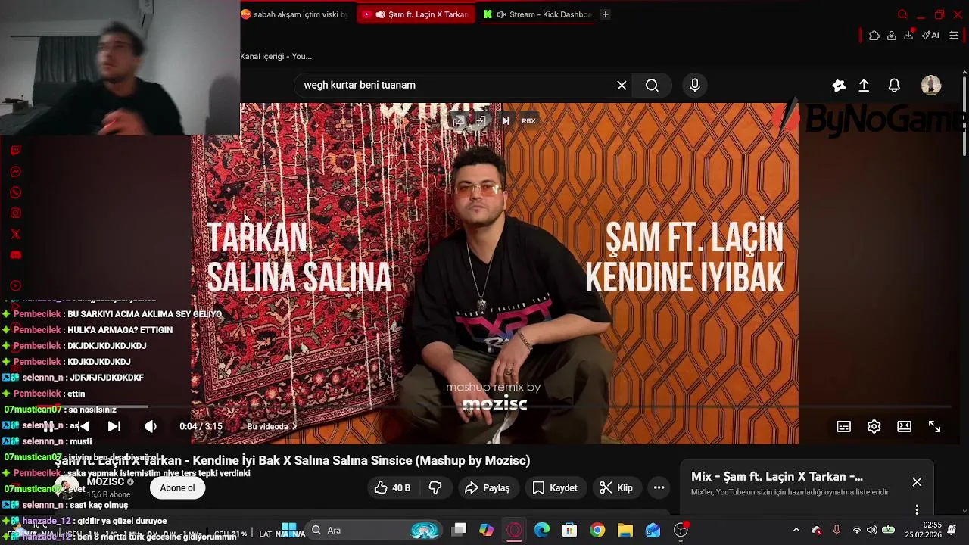This screenshot has height=545, width=969.
Task: Click the MOZISC channel name
Action: [x=105, y=482]
